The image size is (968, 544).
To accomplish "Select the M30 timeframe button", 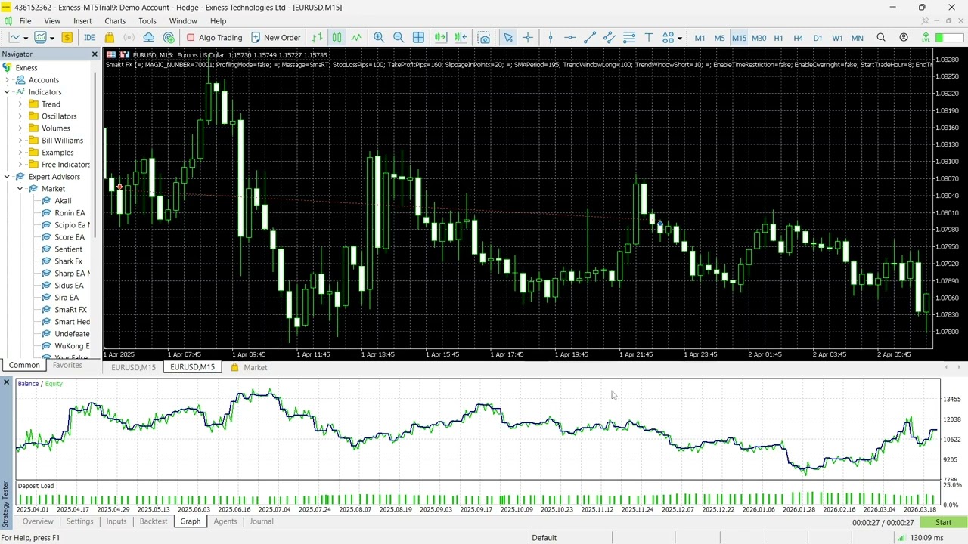I will [759, 38].
